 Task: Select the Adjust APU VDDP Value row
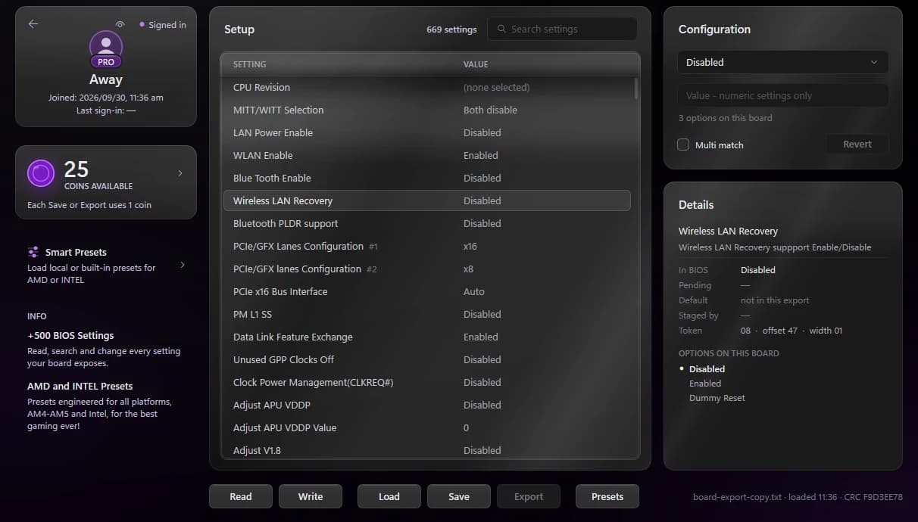click(427, 427)
